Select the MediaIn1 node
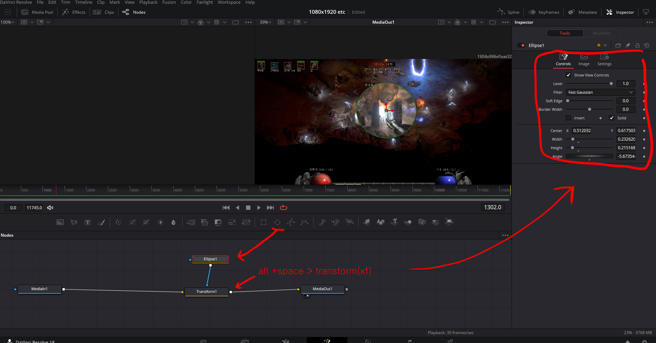 39,289
